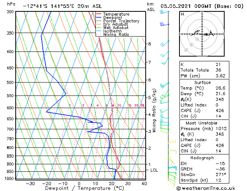Click the CAPE value in Surface table
247x191 pixels.
(220, 110)
